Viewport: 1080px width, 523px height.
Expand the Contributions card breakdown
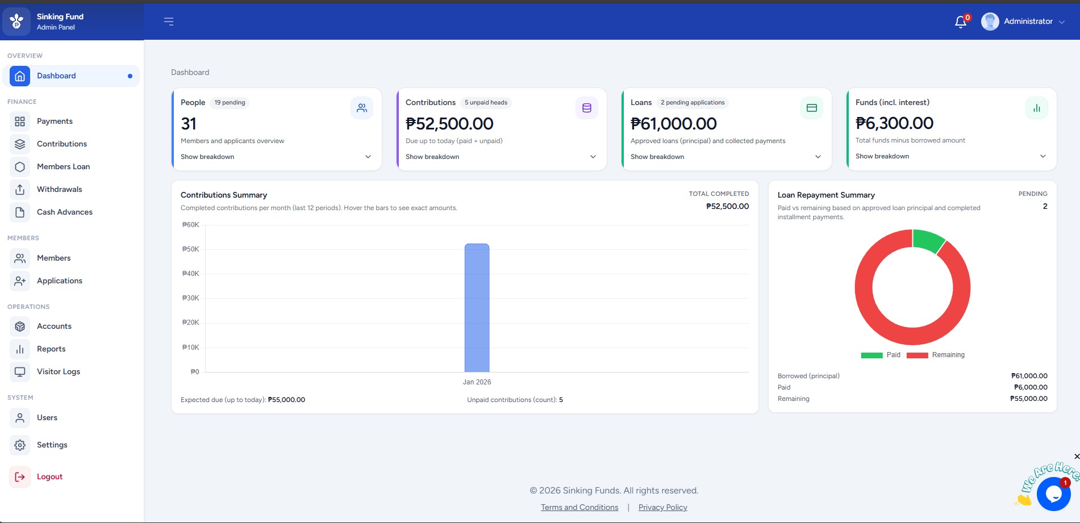point(501,157)
